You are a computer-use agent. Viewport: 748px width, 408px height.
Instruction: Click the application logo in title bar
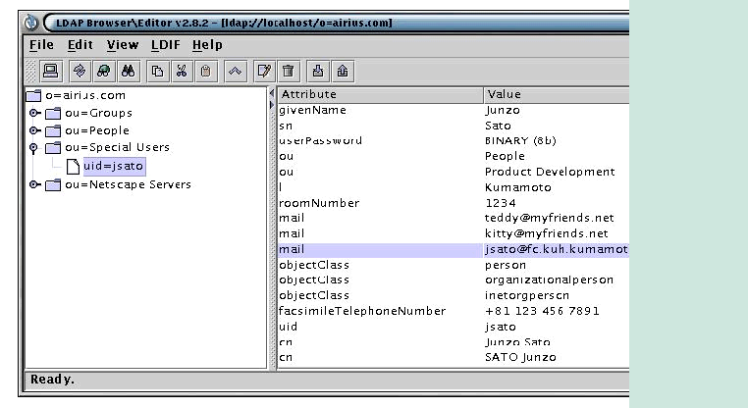tap(30, 23)
